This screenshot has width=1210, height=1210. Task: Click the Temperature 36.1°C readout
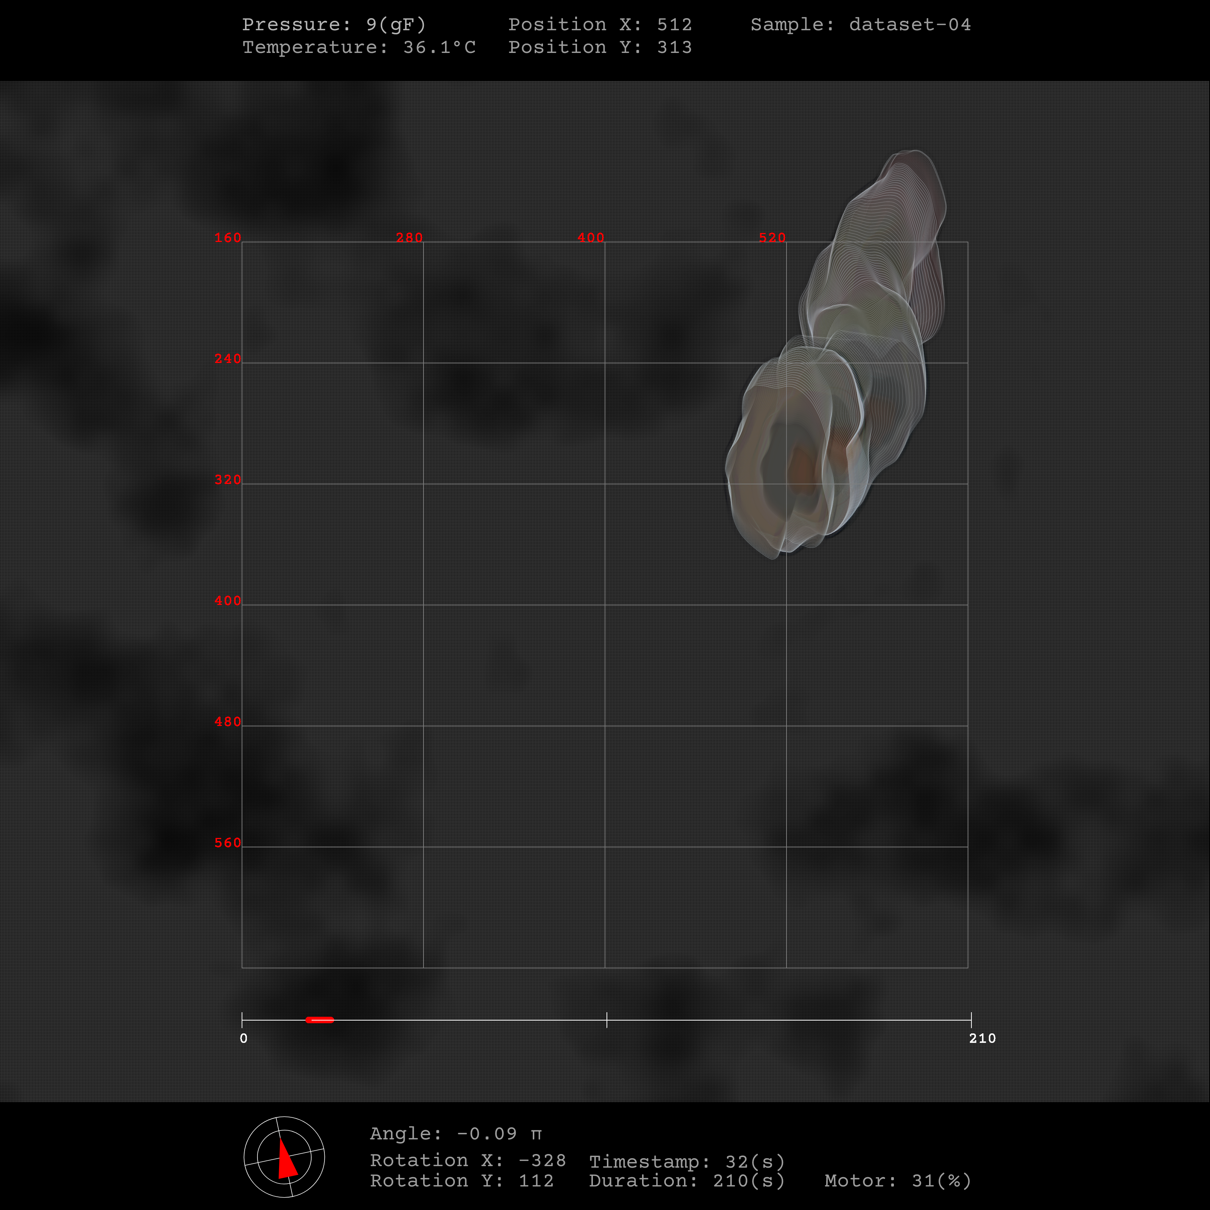click(359, 47)
